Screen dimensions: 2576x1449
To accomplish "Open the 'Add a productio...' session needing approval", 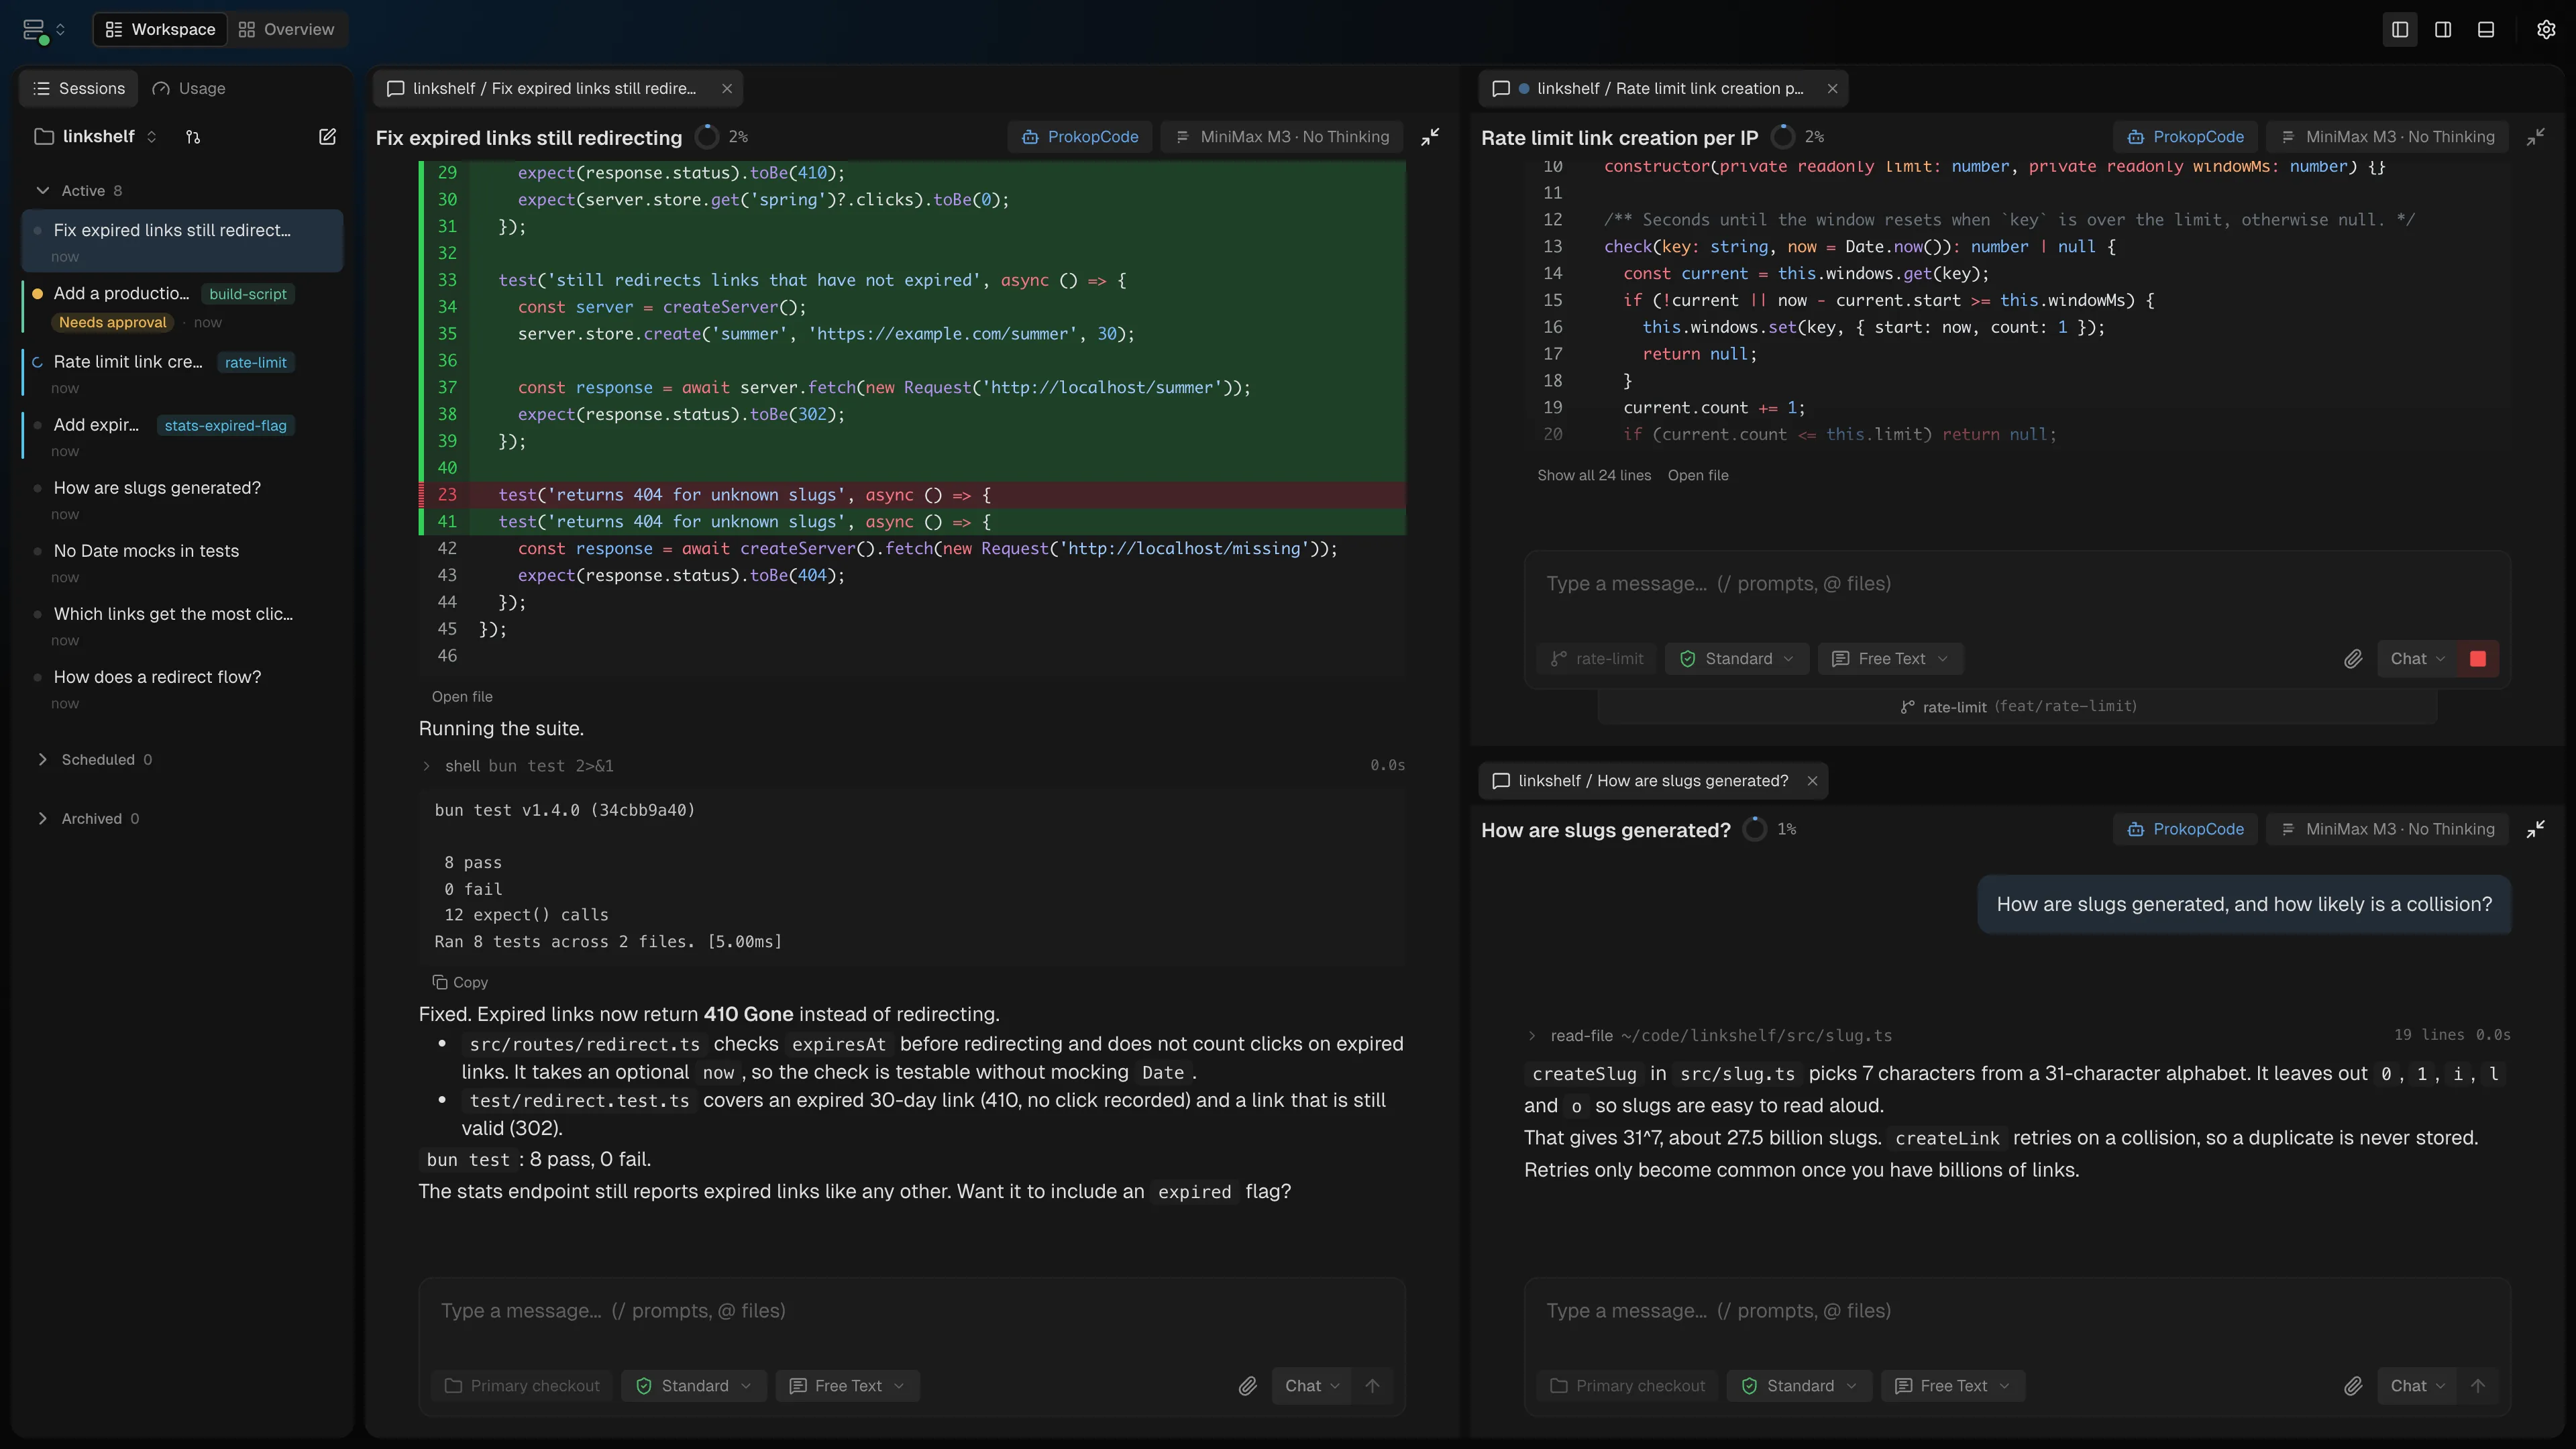I will [183, 306].
